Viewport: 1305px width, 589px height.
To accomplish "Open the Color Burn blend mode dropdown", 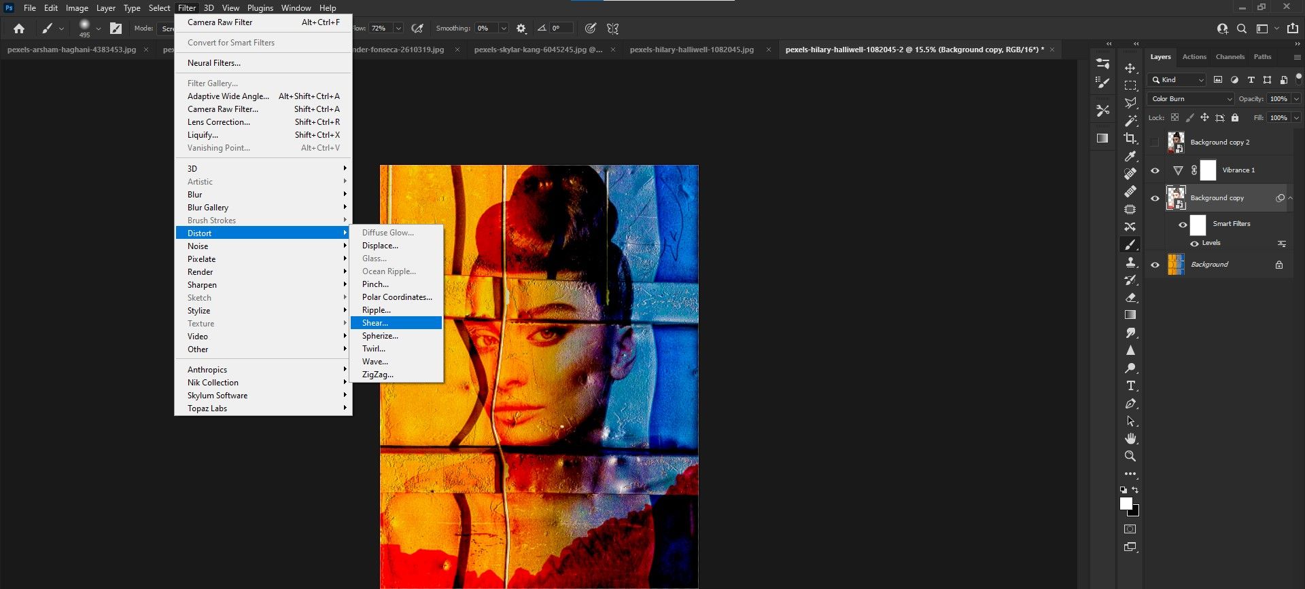I will click(1191, 99).
